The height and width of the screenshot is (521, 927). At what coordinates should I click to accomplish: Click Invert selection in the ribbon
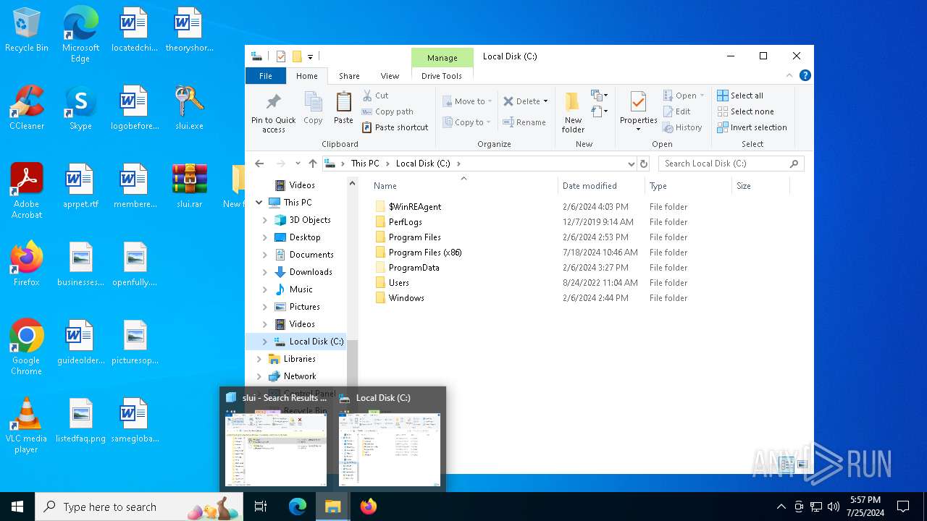click(752, 127)
